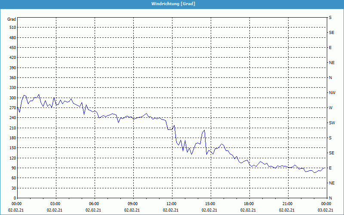Viewport: 344px width, 215px height.
Task: Click the Windrichtung [Grad] chart title
Action: point(173,4)
